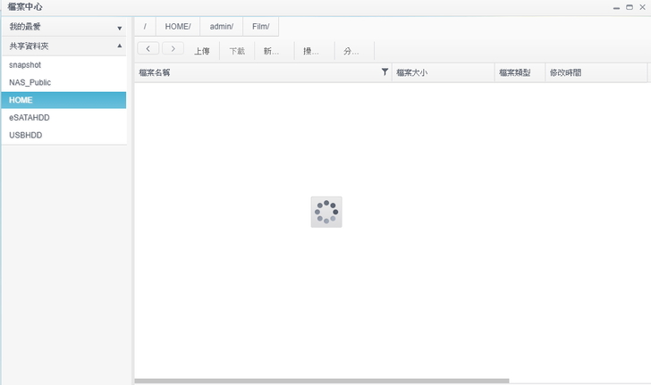This screenshot has height=385, width=651.
Task: Click the horizontal scrollbar at bottom
Action: 322,381
